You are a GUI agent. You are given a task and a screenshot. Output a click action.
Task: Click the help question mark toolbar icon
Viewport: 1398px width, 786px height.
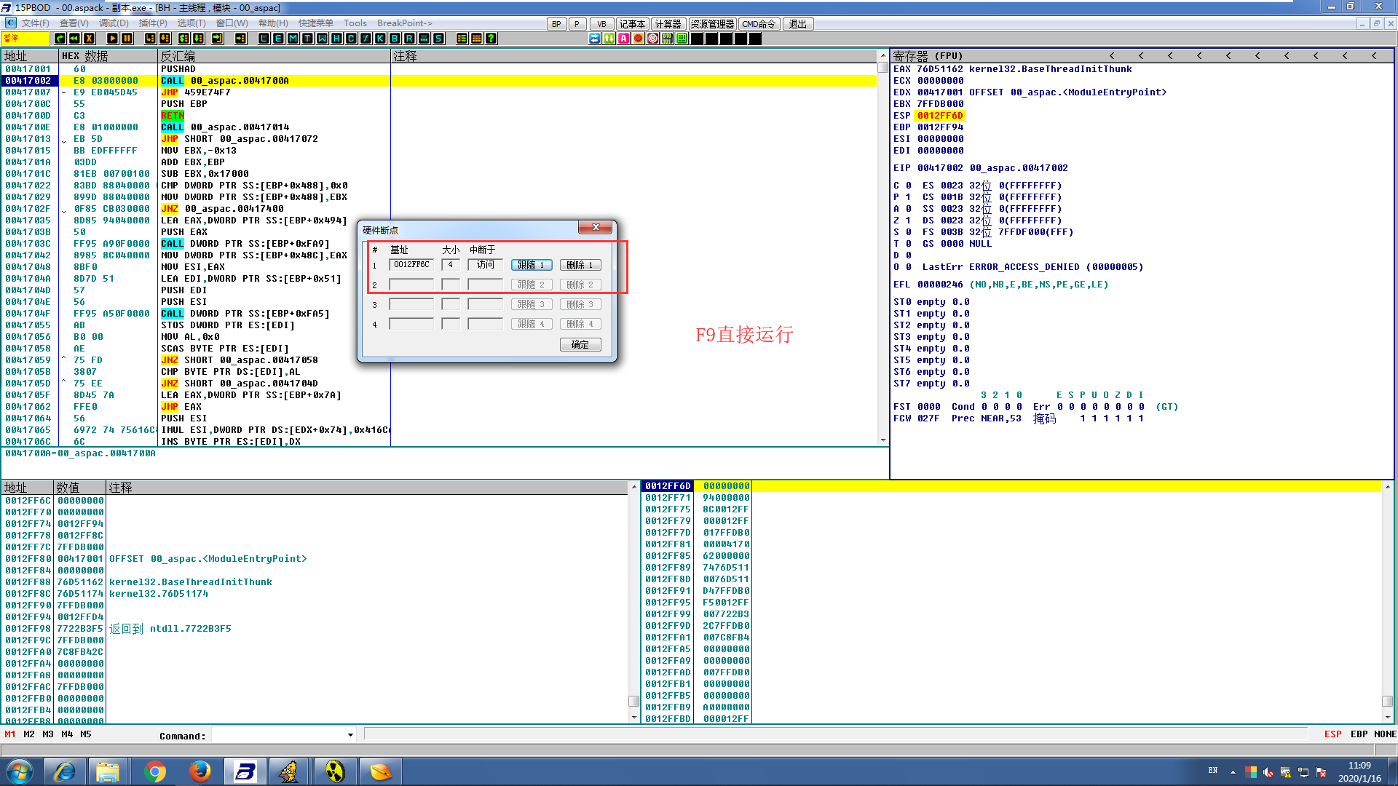point(491,39)
